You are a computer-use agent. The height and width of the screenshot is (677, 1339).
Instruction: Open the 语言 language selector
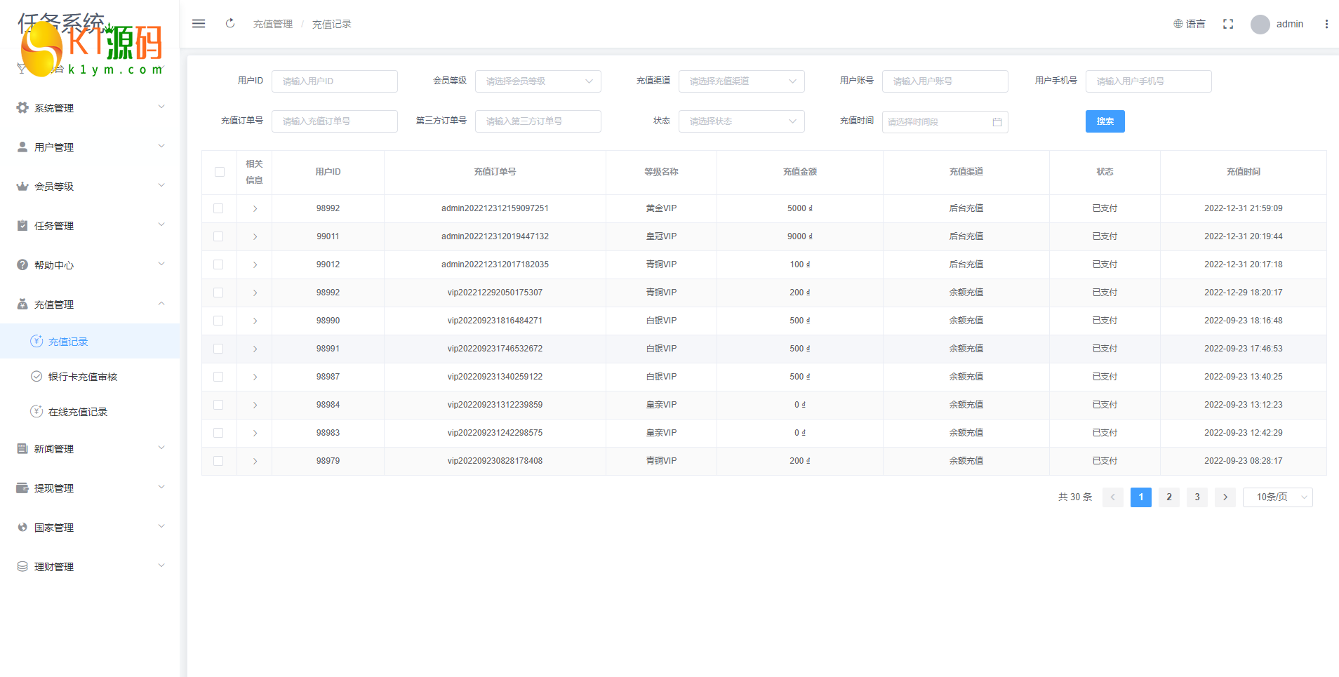[1190, 24]
